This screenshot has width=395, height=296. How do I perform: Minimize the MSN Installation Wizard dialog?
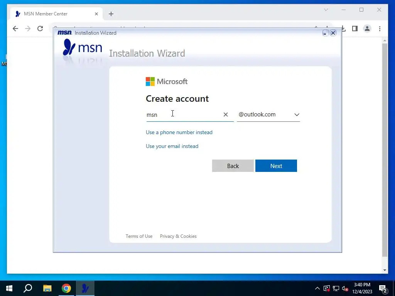point(326,33)
